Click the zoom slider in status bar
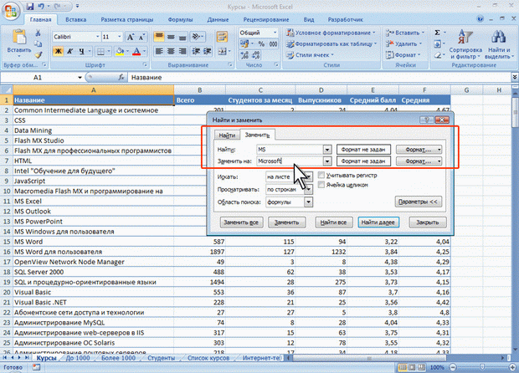This screenshot has height=373, width=519. pyautogui.click(x=483, y=367)
